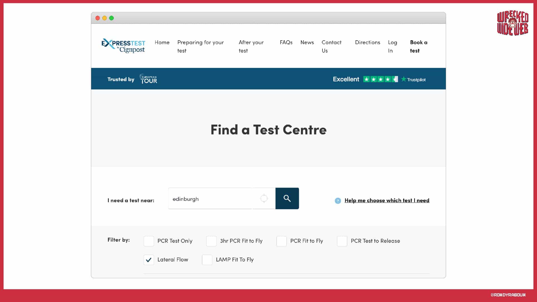Click the green window zoom button

111,18
